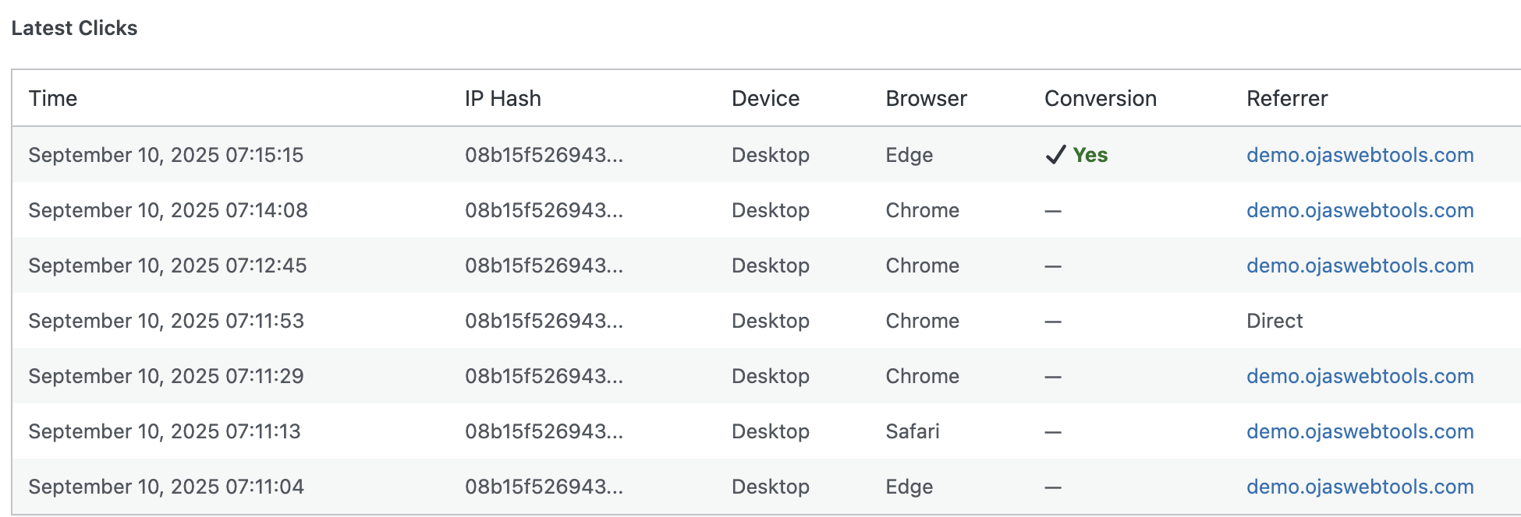Screen dimensions: 1521x517
Task: Click the Latest Clicks section heading
Action: [x=74, y=28]
